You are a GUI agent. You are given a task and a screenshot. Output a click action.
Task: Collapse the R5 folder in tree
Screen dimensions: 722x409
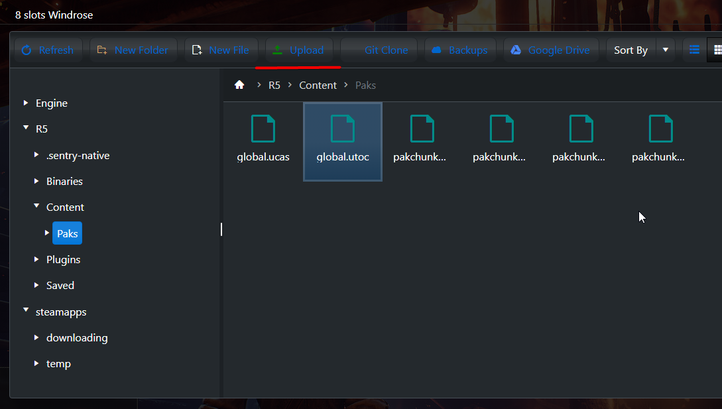(x=26, y=129)
